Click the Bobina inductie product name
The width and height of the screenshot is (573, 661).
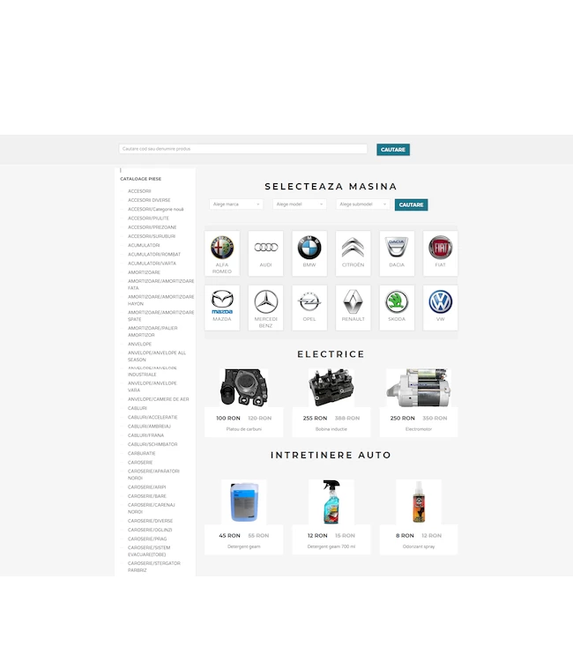pyautogui.click(x=331, y=429)
